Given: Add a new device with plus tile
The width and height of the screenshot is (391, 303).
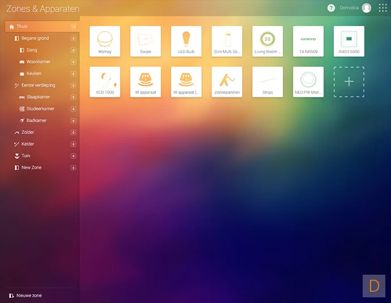Looking at the screenshot, I should (349, 82).
